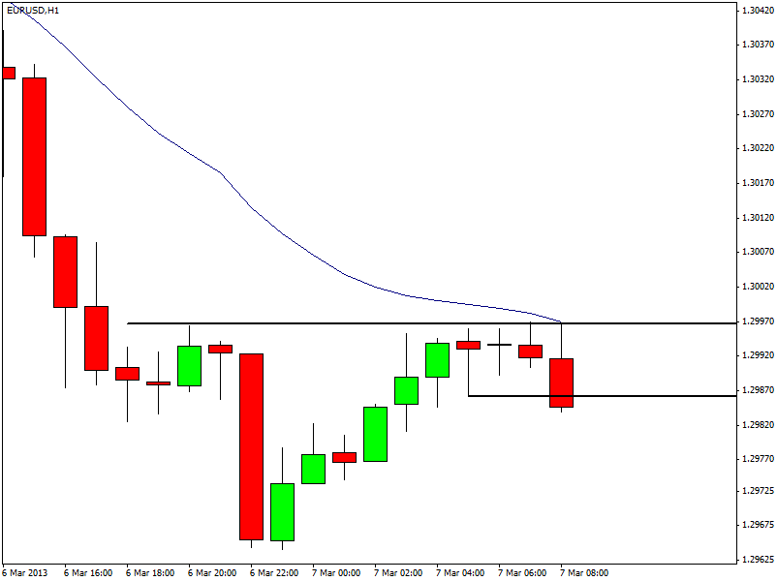The width and height of the screenshot is (777, 581).
Task: Click the 1.30420 price axis label
Action: pyautogui.click(x=756, y=10)
